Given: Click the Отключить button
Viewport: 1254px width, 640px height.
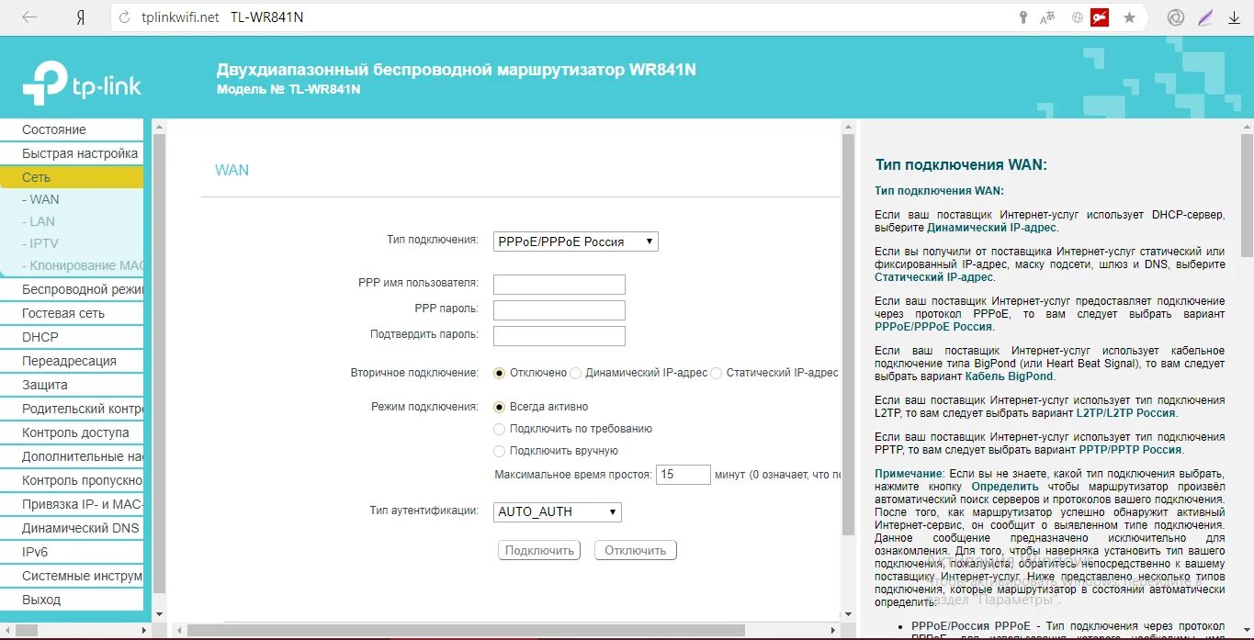Looking at the screenshot, I should 636,550.
